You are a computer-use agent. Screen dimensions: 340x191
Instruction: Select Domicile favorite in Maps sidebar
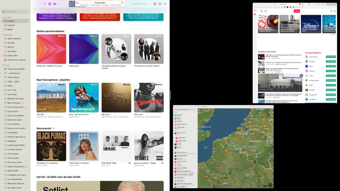(186, 115)
